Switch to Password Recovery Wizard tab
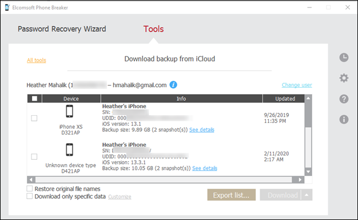358x220 pixels. [62, 29]
